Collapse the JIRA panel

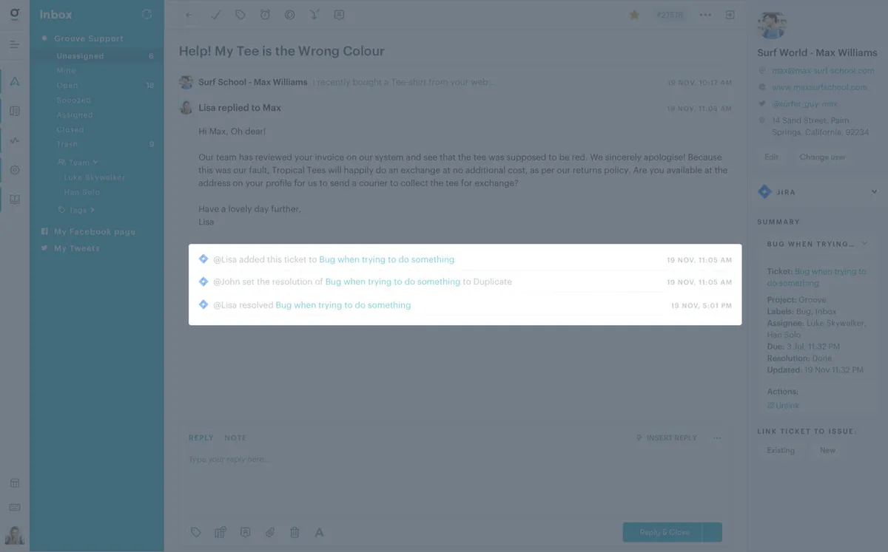[x=875, y=192]
